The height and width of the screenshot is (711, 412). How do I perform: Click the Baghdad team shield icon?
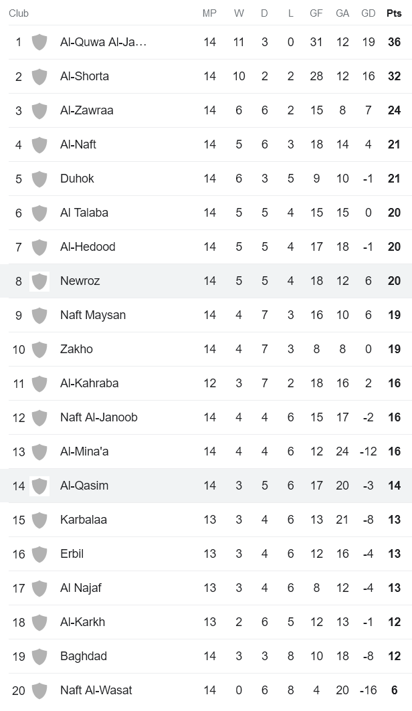click(x=39, y=656)
